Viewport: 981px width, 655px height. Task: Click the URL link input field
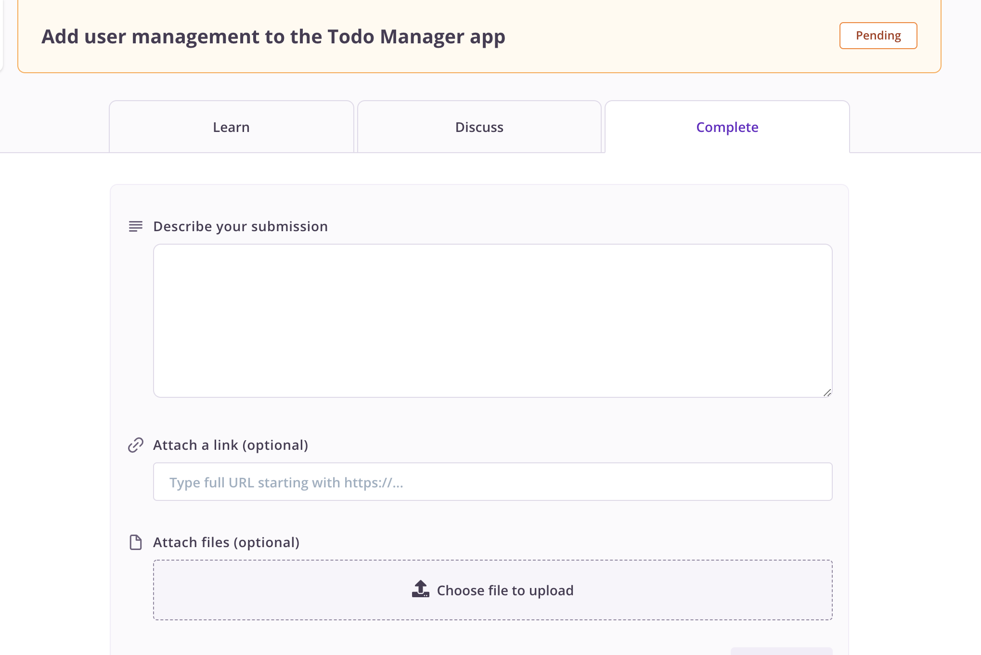pyautogui.click(x=492, y=482)
